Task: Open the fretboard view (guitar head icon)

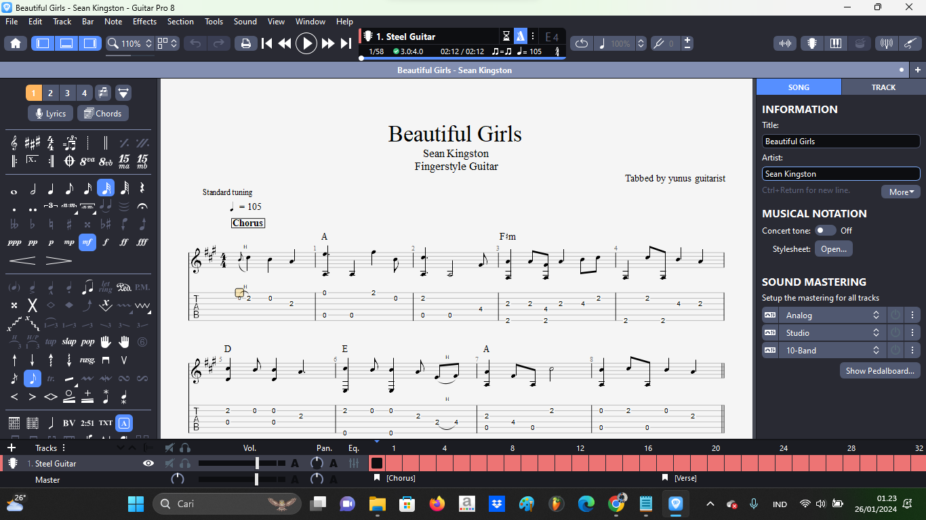Action: (x=811, y=43)
